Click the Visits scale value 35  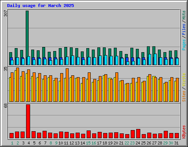point(6,69)
